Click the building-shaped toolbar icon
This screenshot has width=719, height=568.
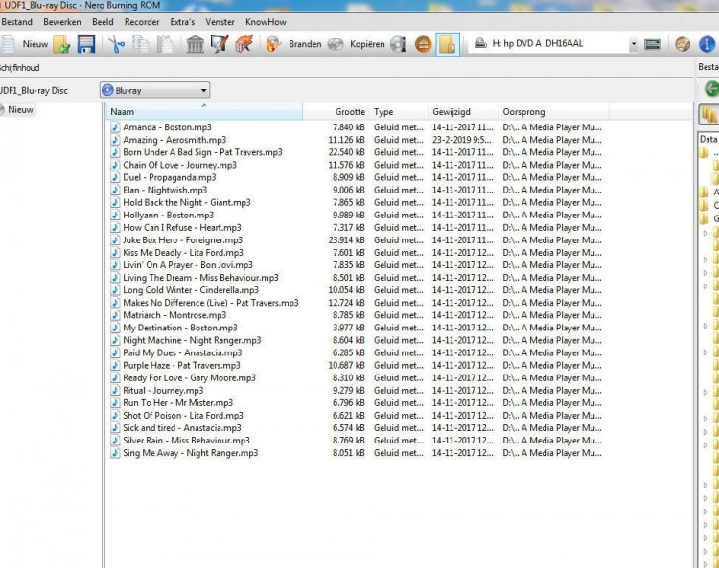coord(195,44)
